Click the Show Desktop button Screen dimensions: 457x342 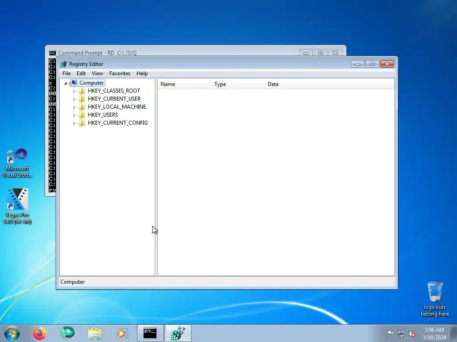(x=454, y=333)
